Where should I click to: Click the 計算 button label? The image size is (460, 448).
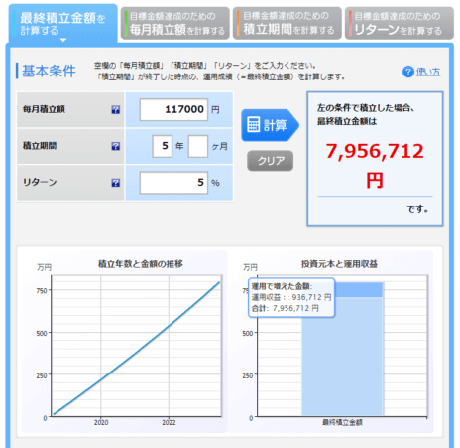click(275, 125)
